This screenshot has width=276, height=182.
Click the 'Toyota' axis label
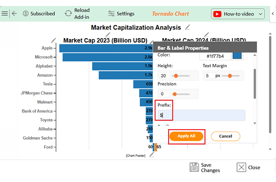tap(46, 120)
